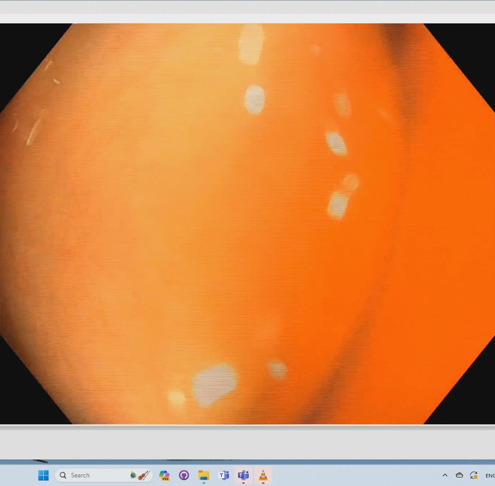Open the OneDrive cloud tray icon
The width and height of the screenshot is (495, 486).
[459, 475]
